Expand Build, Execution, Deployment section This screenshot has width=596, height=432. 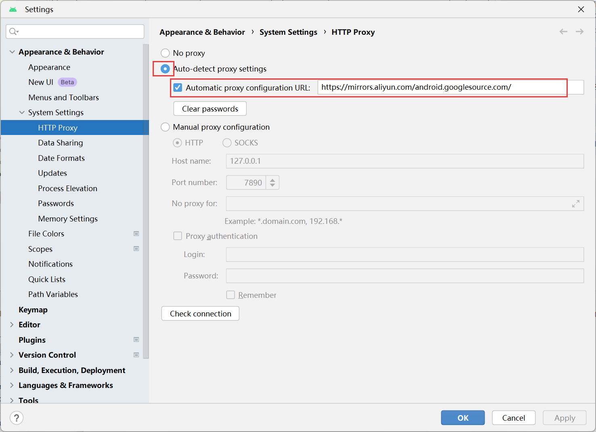tap(12, 370)
